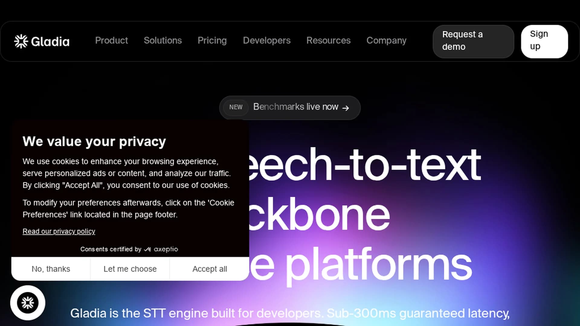Open the Developers menu
The height and width of the screenshot is (326, 580).
click(267, 40)
